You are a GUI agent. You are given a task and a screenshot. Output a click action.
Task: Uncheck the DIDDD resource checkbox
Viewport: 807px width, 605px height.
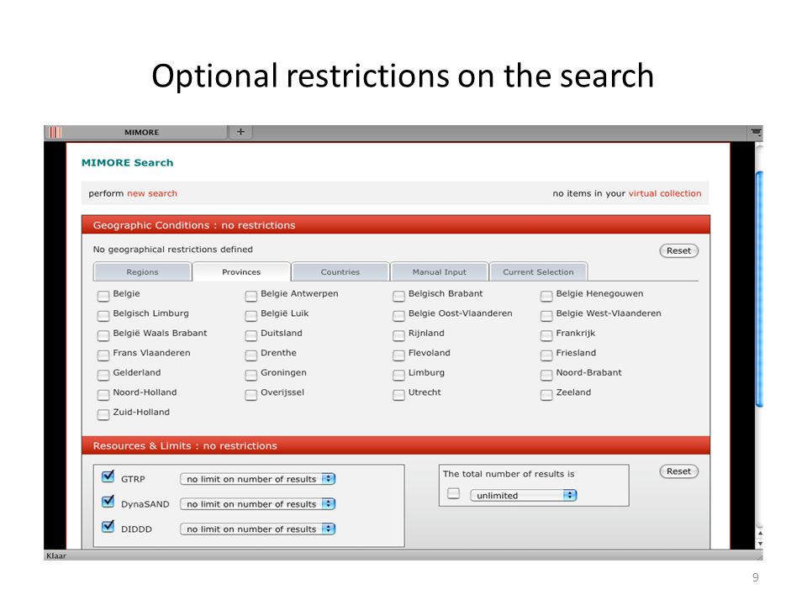tap(108, 526)
